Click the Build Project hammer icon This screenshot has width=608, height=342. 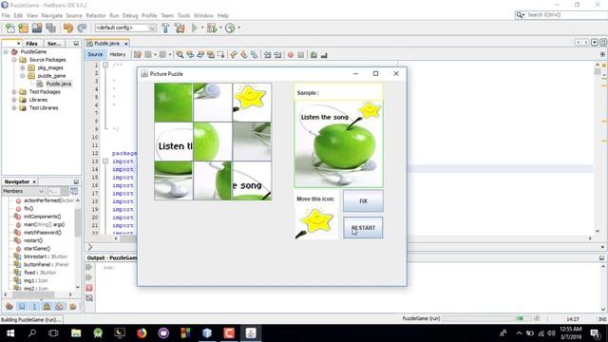pyautogui.click(x=165, y=28)
